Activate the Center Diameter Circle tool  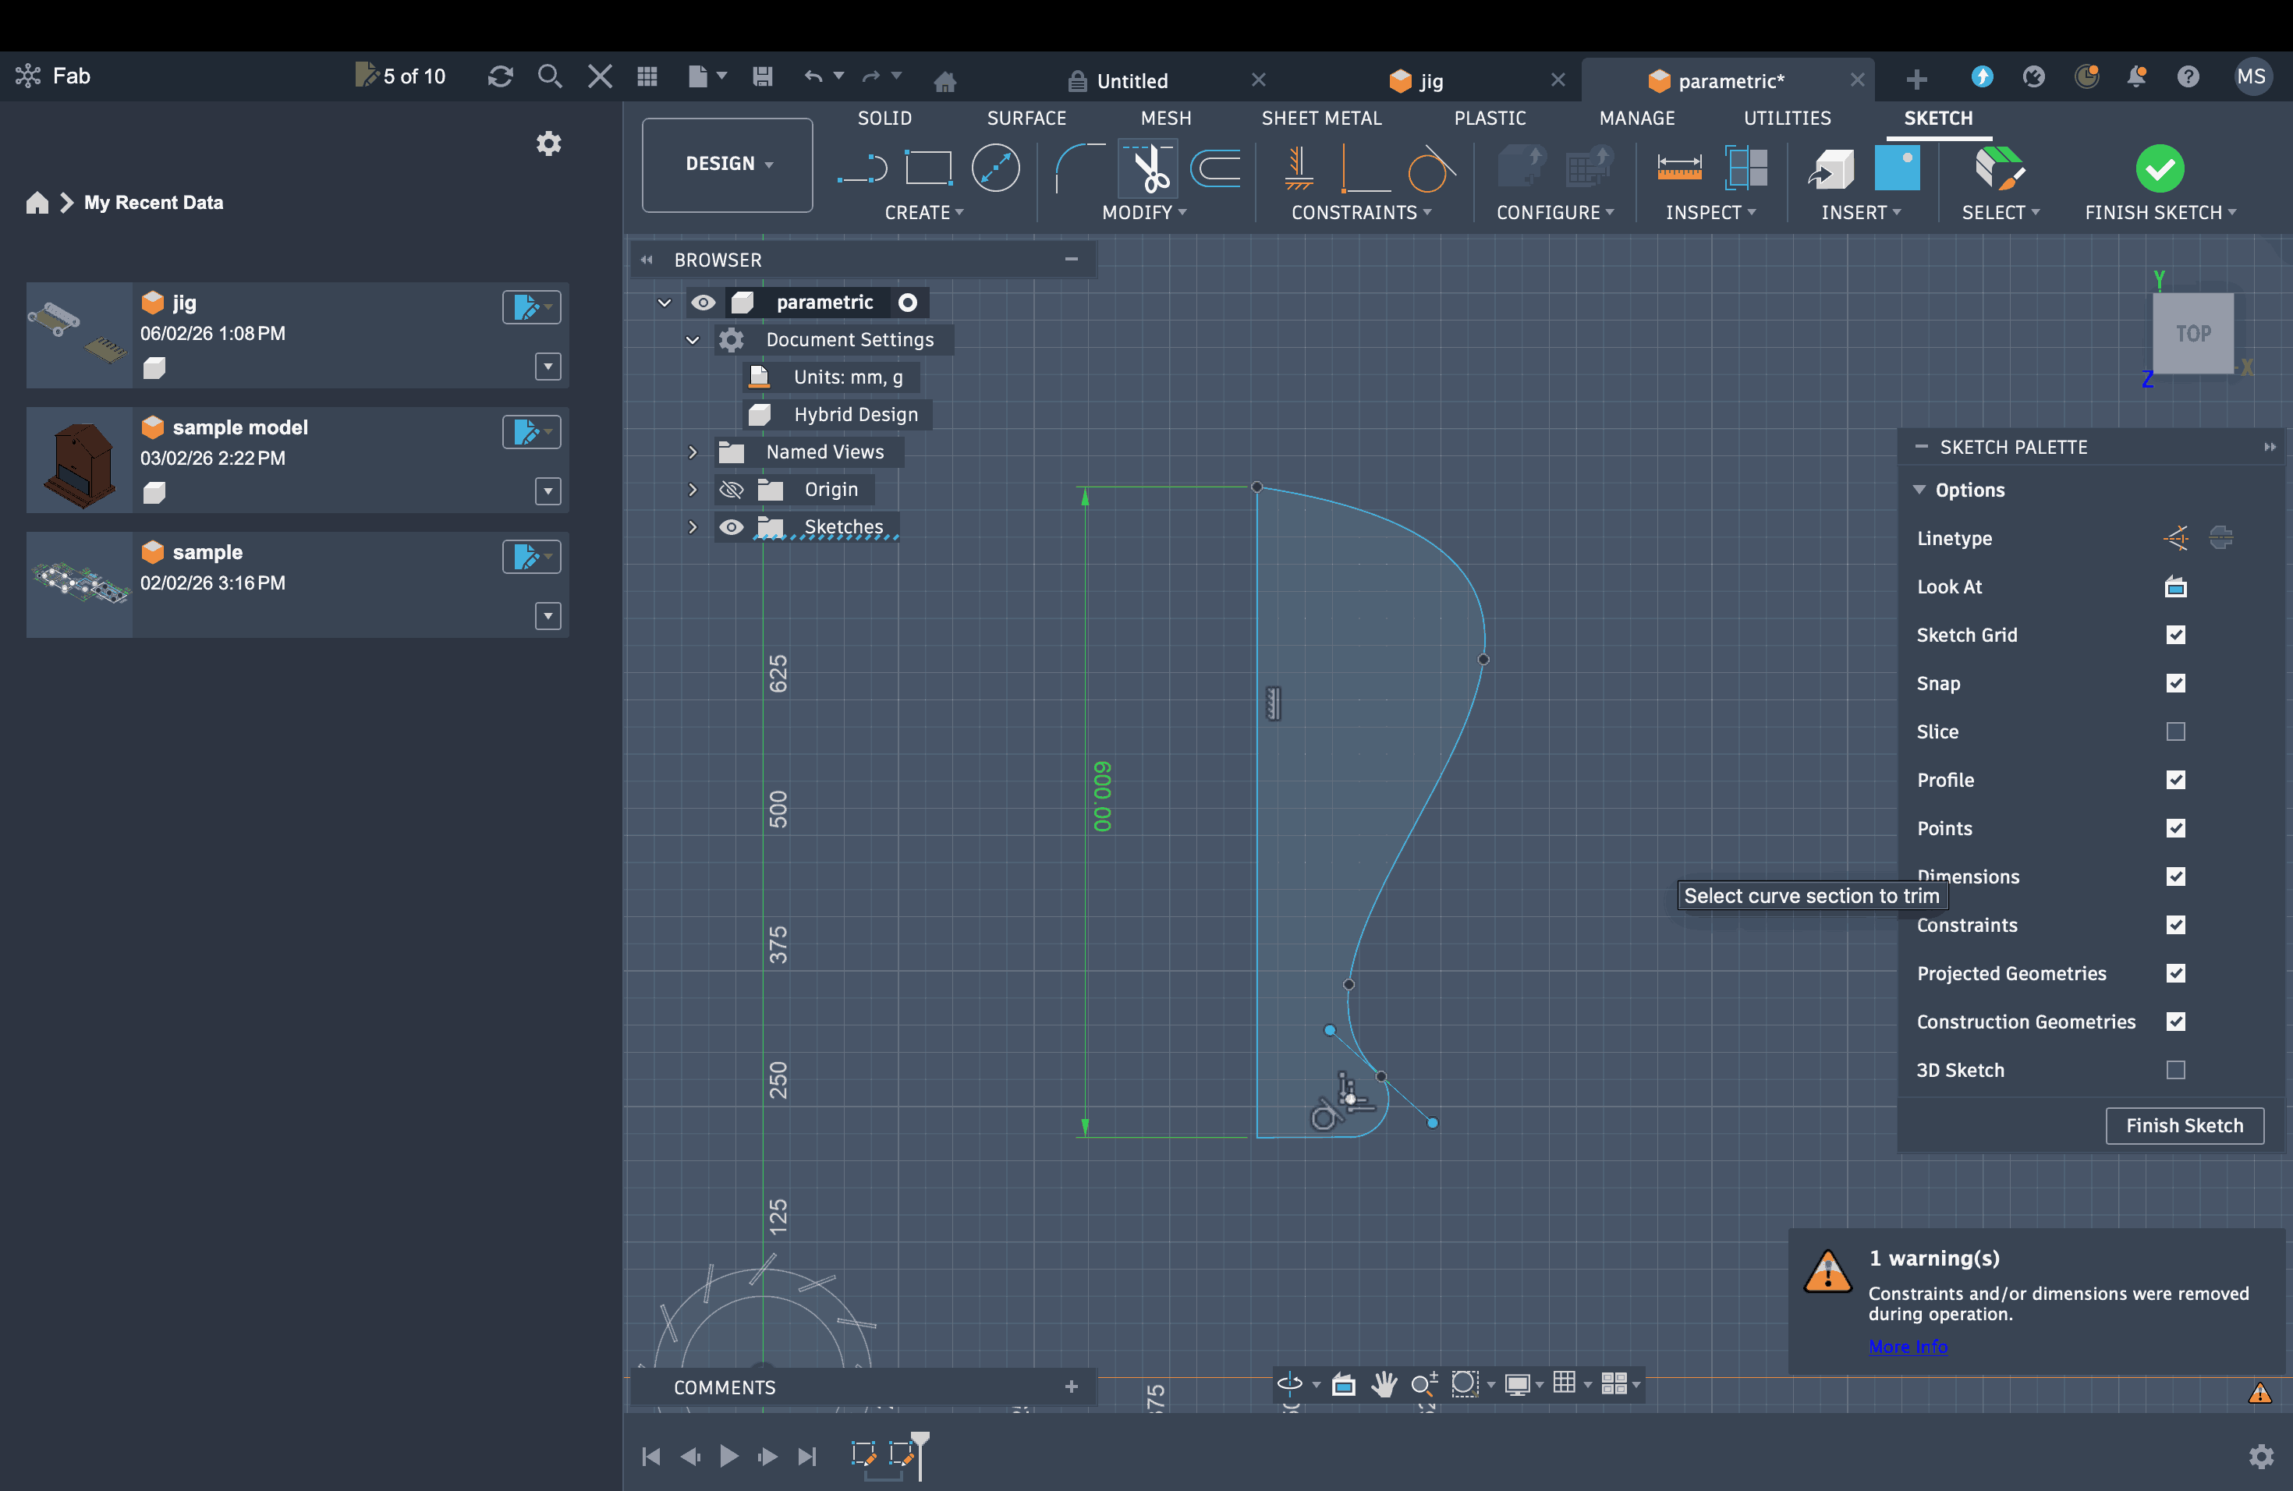(995, 169)
